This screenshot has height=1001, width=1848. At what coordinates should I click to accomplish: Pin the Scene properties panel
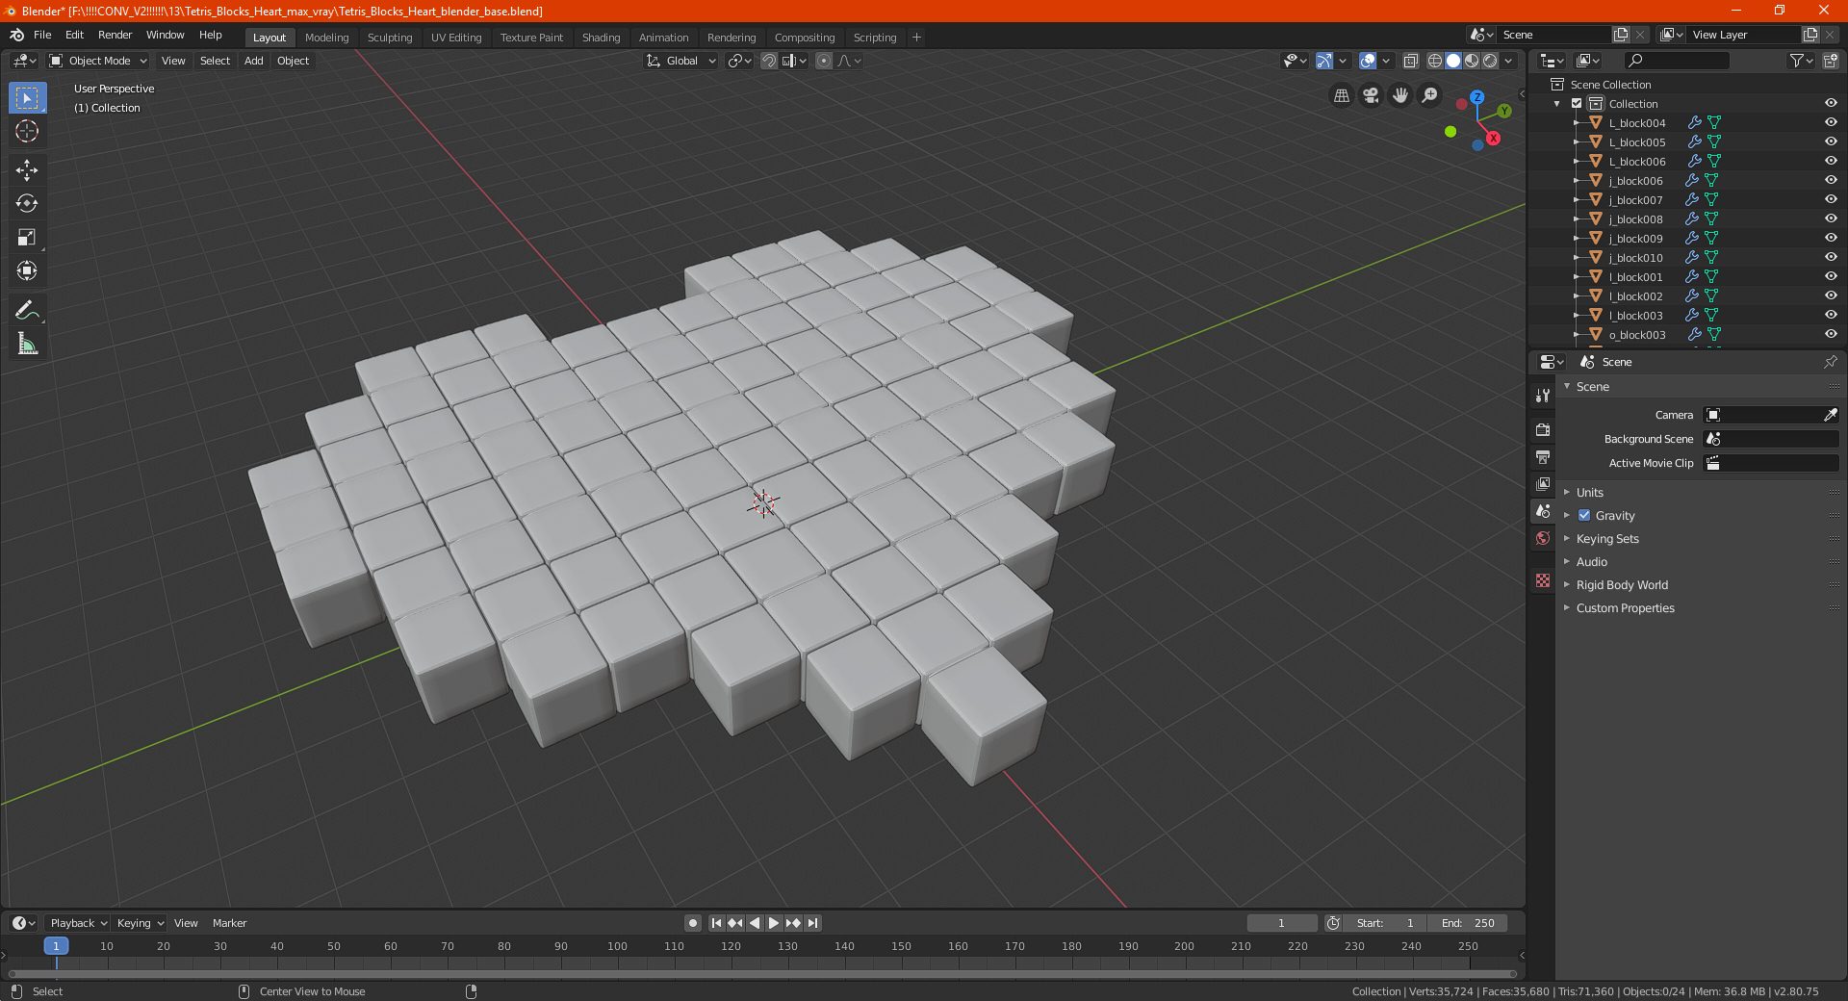tap(1830, 362)
